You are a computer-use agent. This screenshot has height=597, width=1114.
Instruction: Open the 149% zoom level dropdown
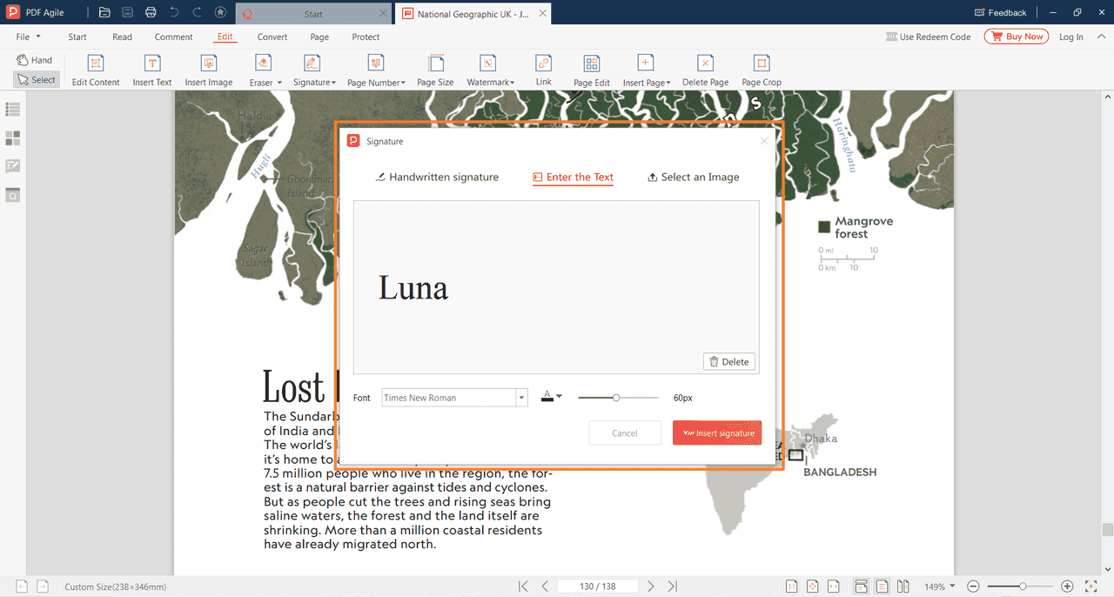click(940, 587)
